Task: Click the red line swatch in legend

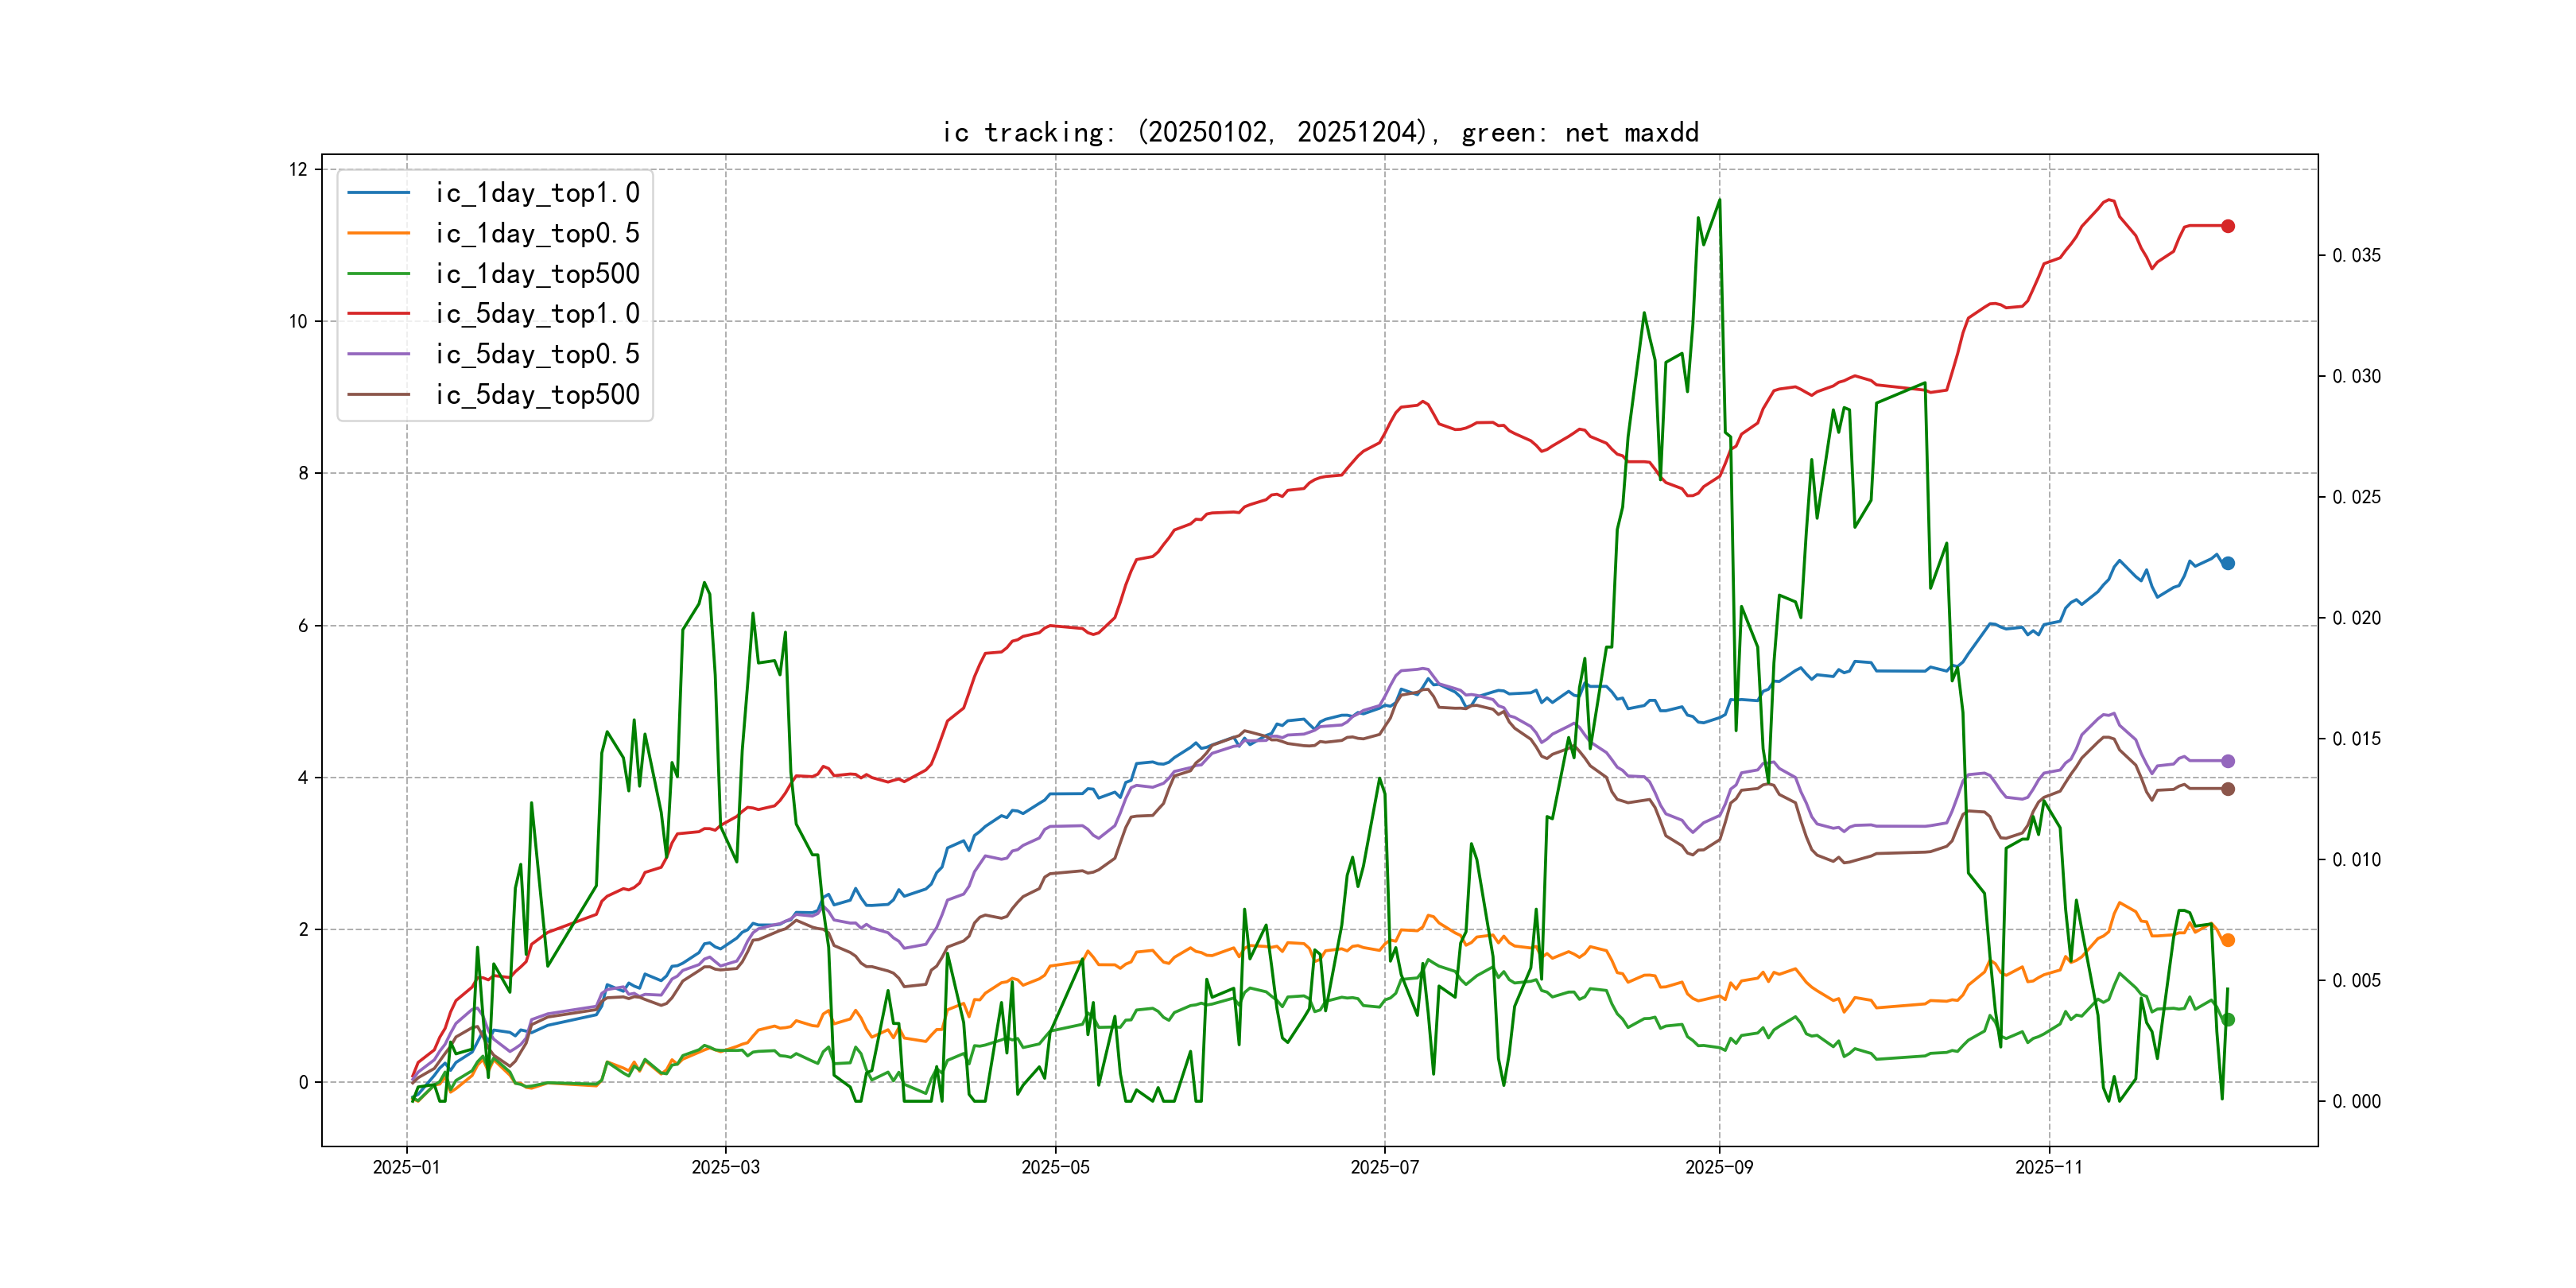Action: (378, 314)
